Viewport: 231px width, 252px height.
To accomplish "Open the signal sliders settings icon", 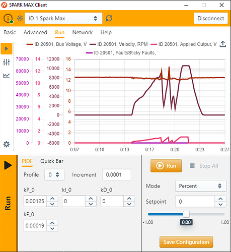I will pos(7,62).
